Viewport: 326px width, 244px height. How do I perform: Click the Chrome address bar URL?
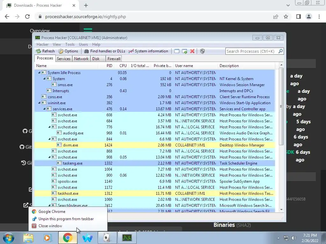tap(85, 17)
